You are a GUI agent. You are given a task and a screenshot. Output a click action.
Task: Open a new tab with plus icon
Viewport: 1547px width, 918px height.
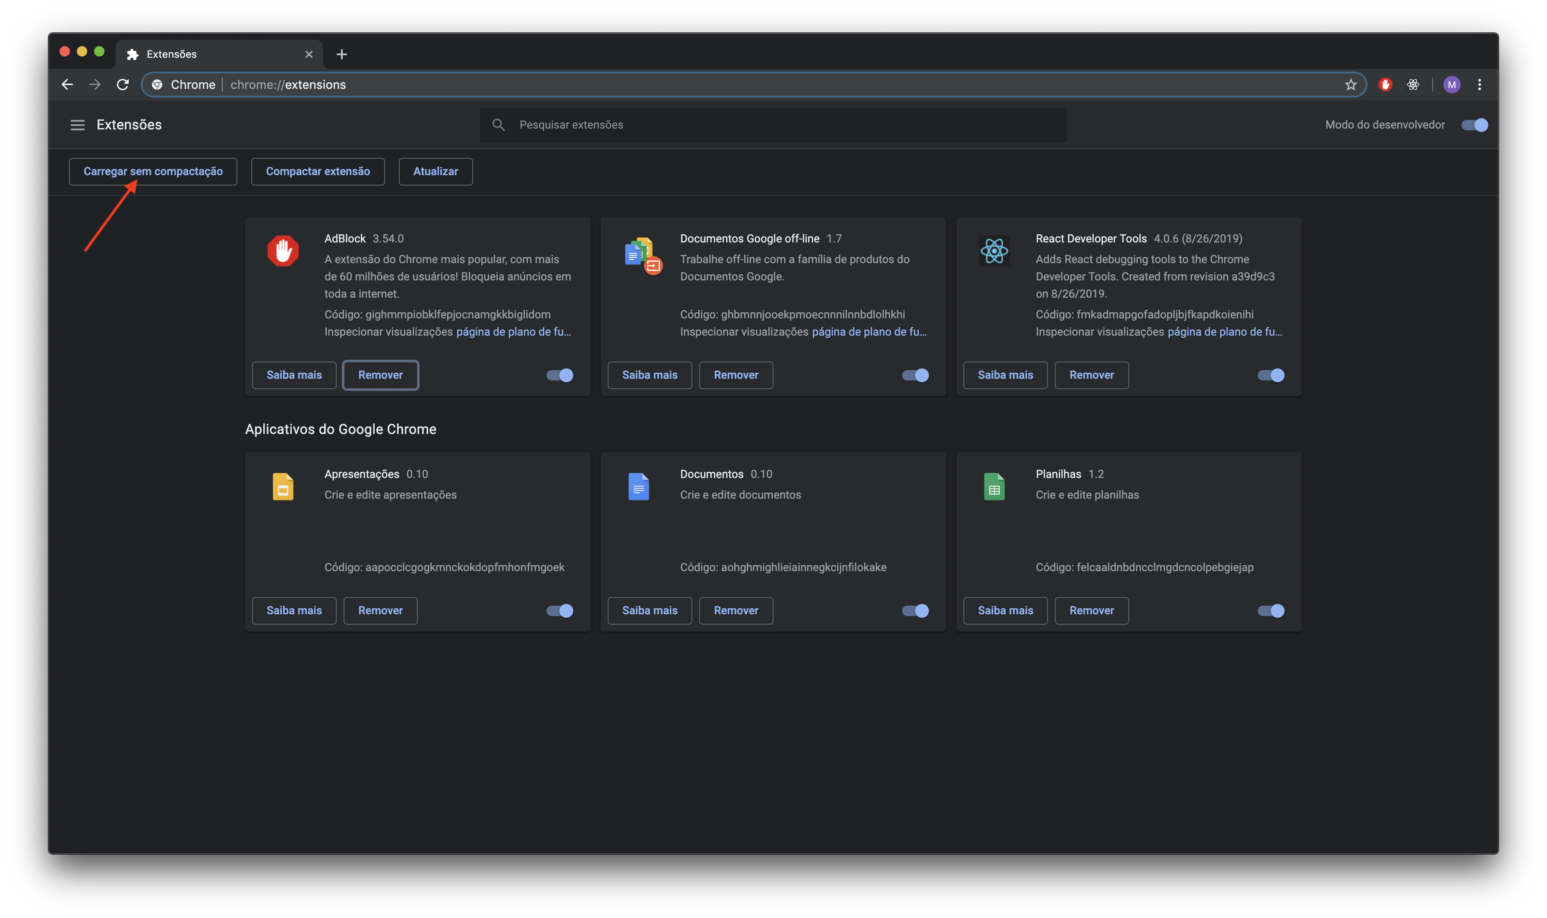(x=341, y=54)
